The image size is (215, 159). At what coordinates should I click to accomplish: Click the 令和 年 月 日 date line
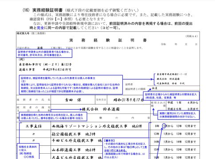tap(179, 44)
